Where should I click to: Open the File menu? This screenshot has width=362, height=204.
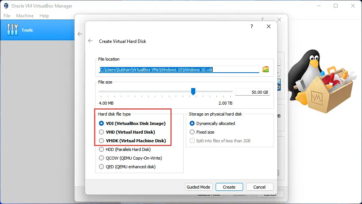pos(7,16)
